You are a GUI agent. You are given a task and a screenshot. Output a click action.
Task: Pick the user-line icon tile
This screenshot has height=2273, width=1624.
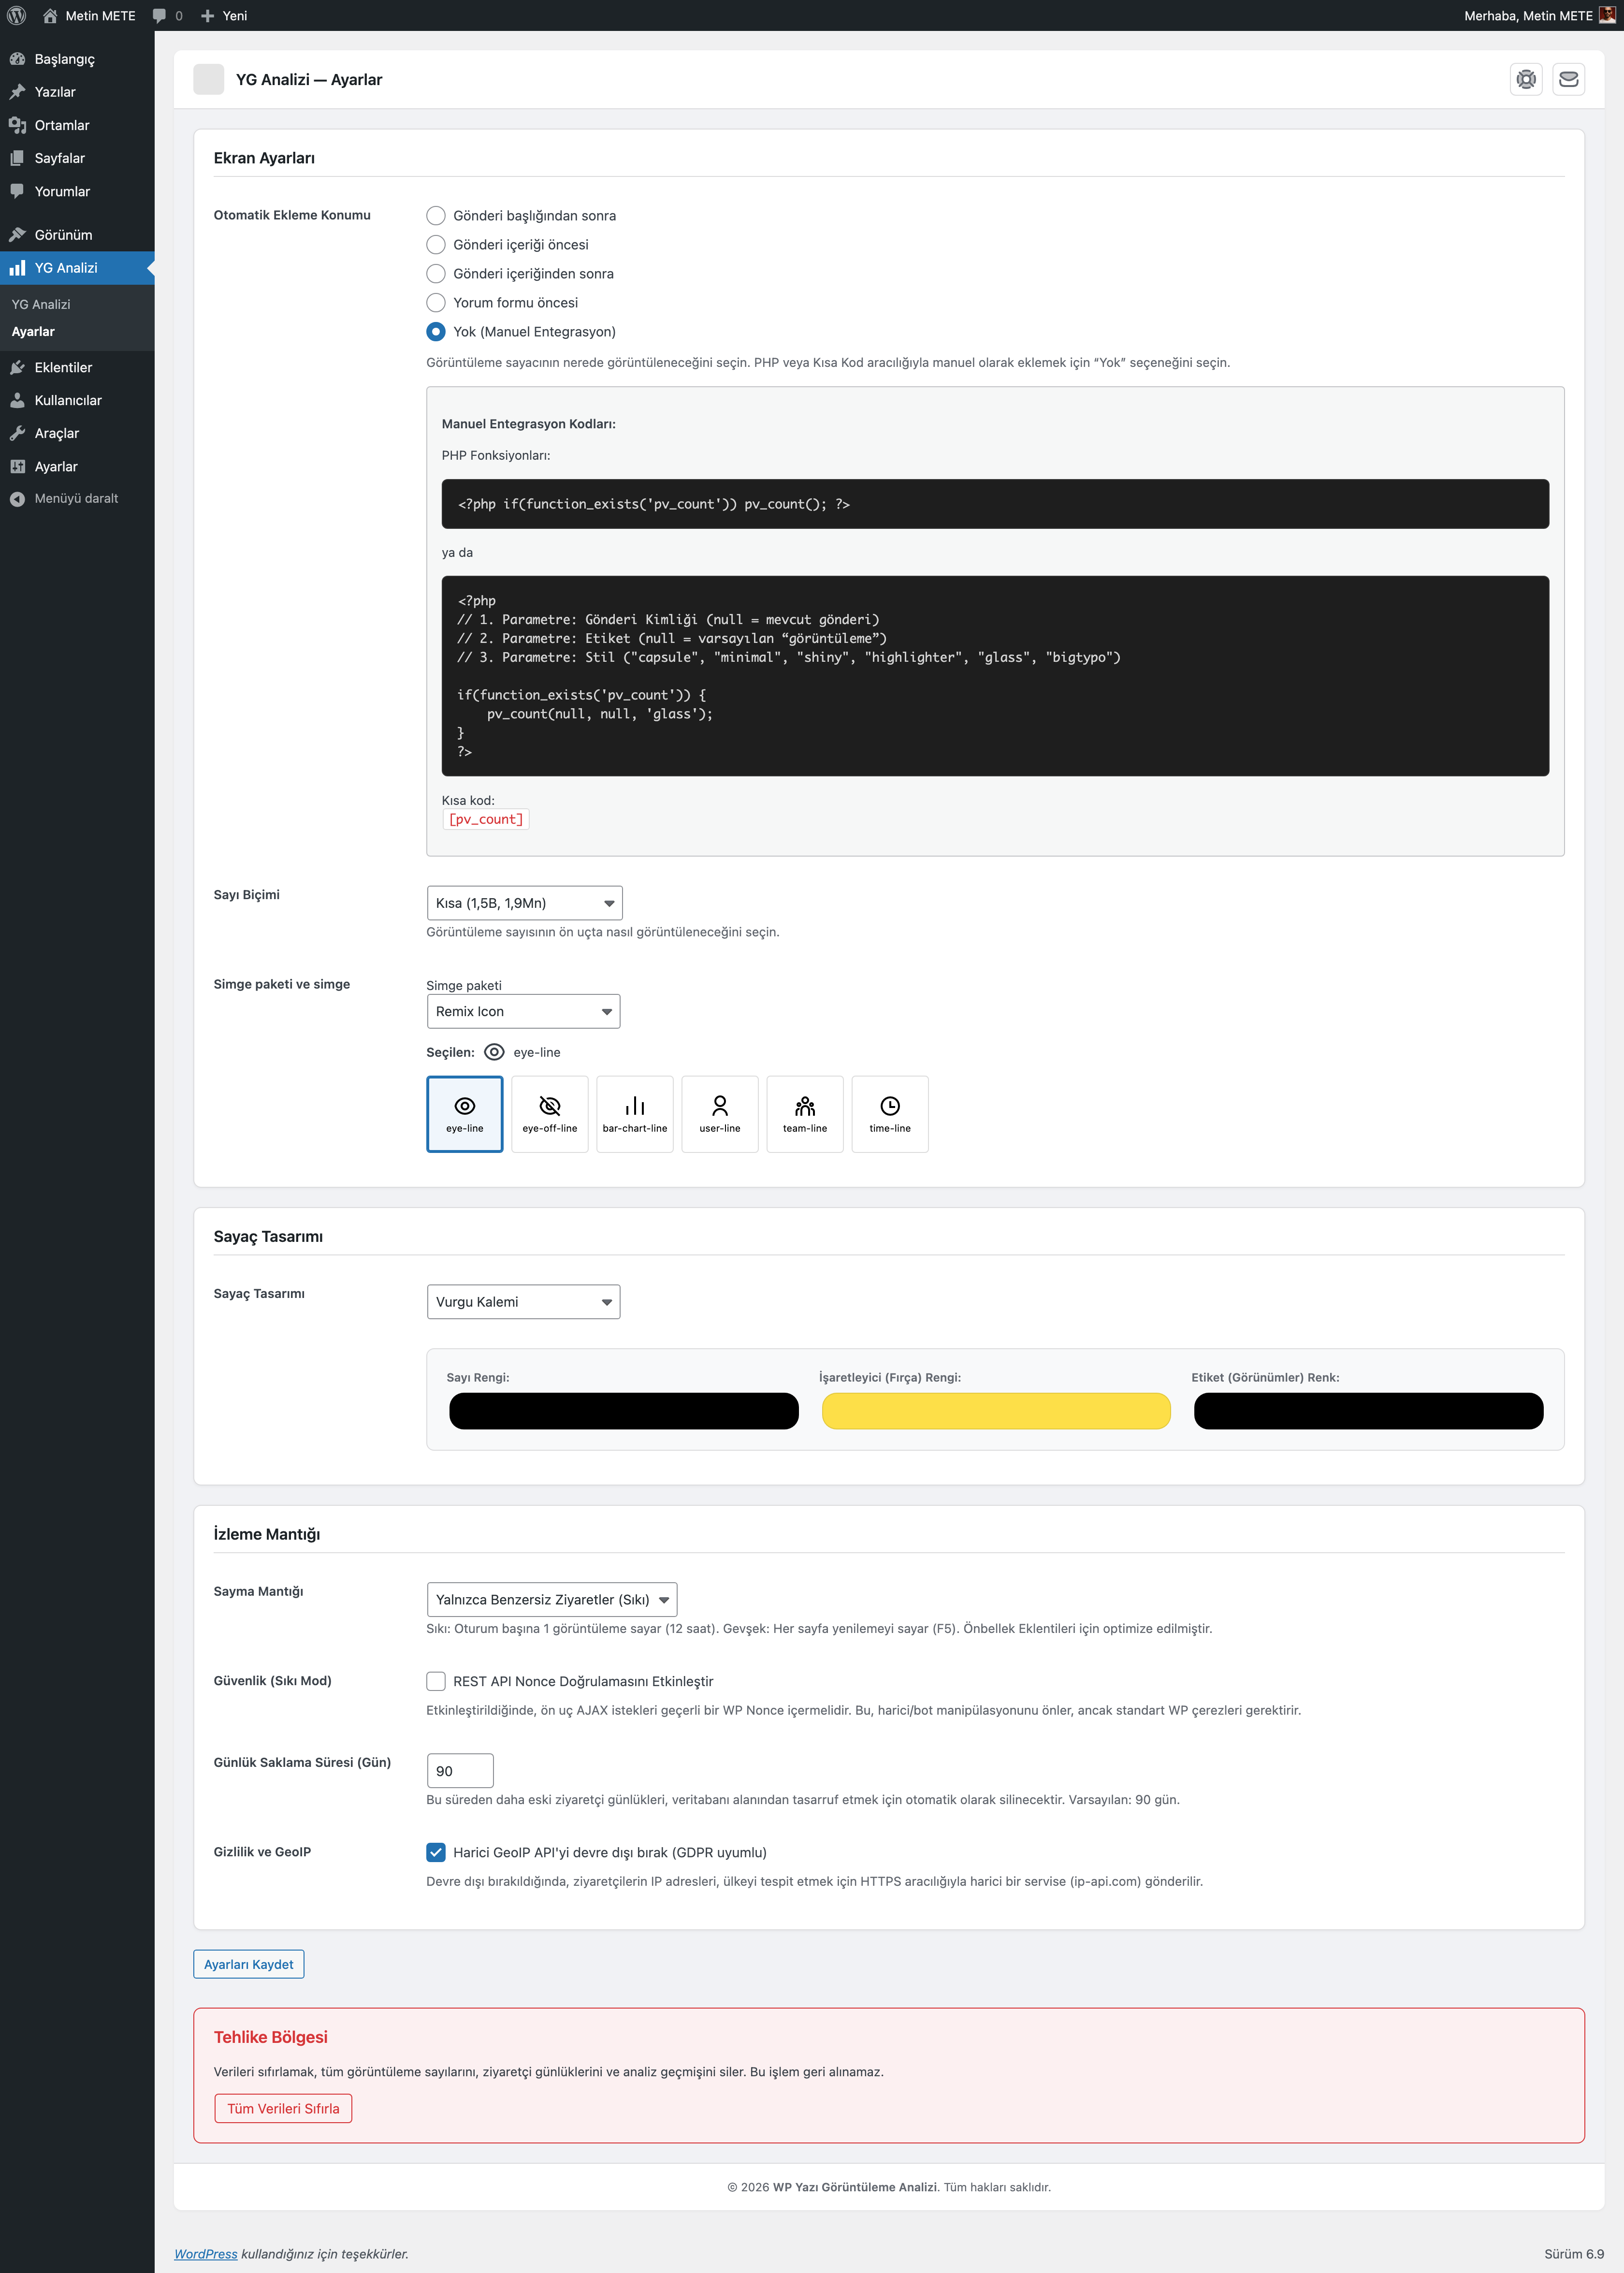click(719, 1113)
